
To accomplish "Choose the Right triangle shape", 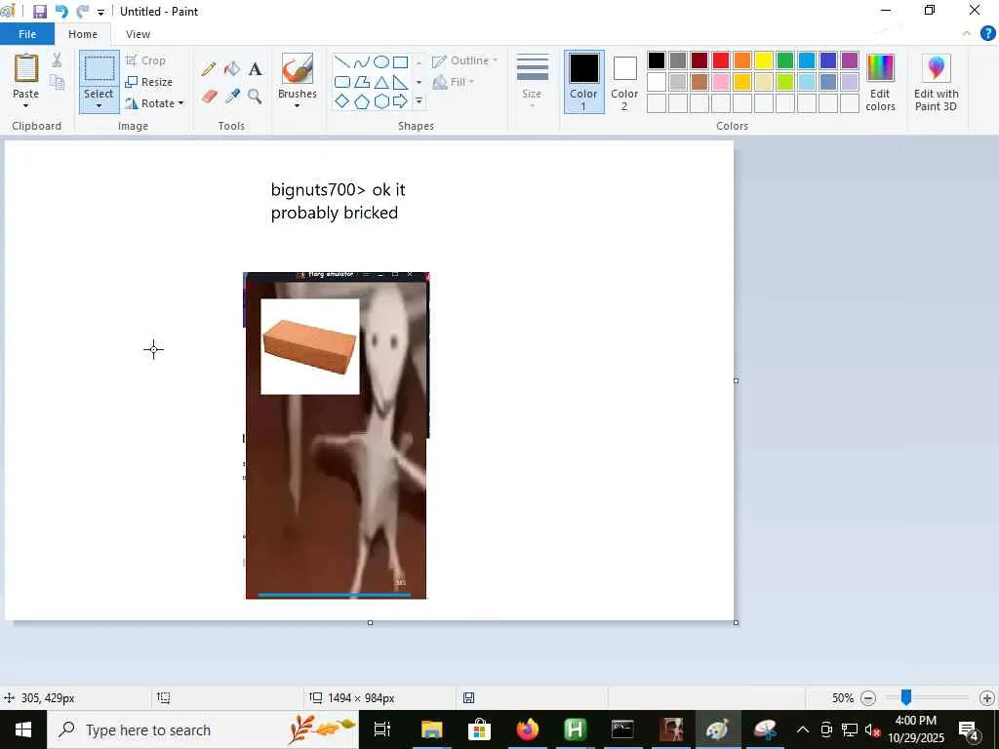I will [x=400, y=82].
